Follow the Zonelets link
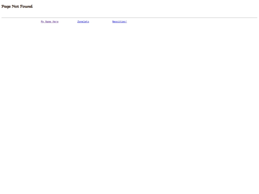The image size is (259, 194). click(x=83, y=22)
